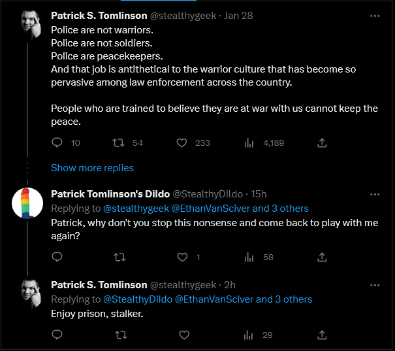Like the 'Enjoy prison, stalker.' reply
Image resolution: width=395 pixels, height=351 pixels.
coord(184,335)
